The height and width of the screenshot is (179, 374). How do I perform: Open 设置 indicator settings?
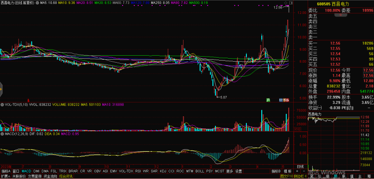(238, 171)
